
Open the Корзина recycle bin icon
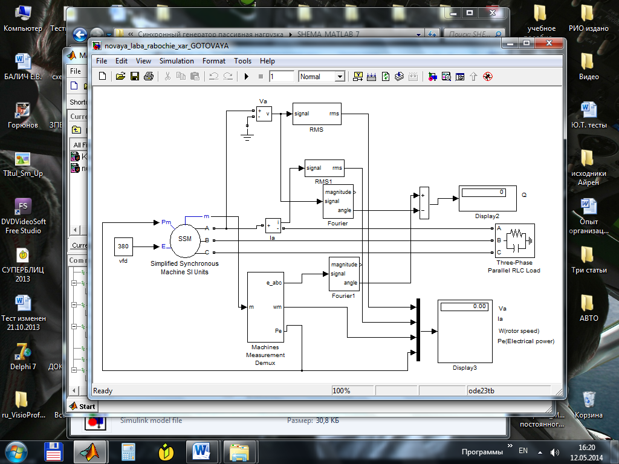click(x=589, y=404)
